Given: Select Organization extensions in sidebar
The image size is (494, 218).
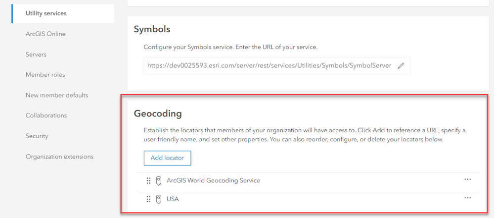Looking at the screenshot, I should pos(59,157).
